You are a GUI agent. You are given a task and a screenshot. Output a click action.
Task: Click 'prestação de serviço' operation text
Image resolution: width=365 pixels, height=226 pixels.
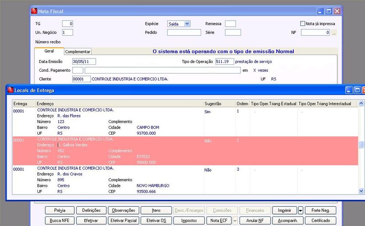[x=253, y=62]
